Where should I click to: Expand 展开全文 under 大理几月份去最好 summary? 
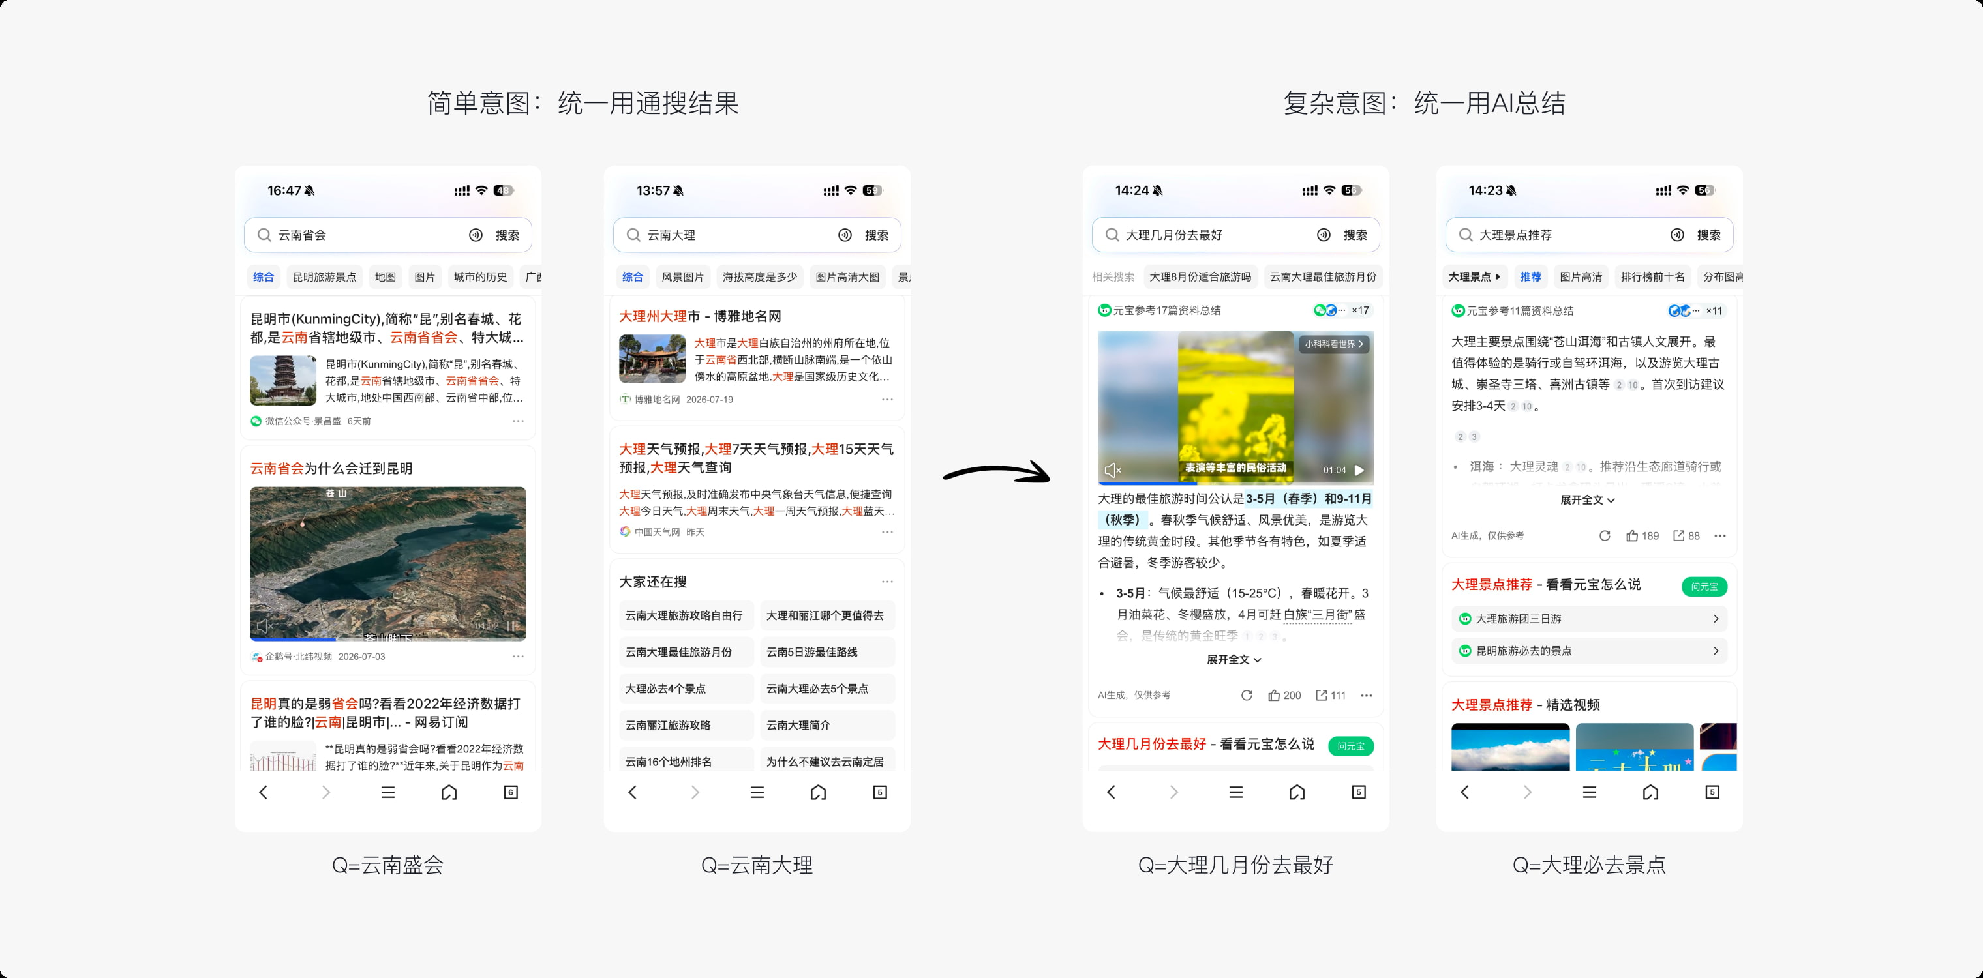pyautogui.click(x=1234, y=659)
